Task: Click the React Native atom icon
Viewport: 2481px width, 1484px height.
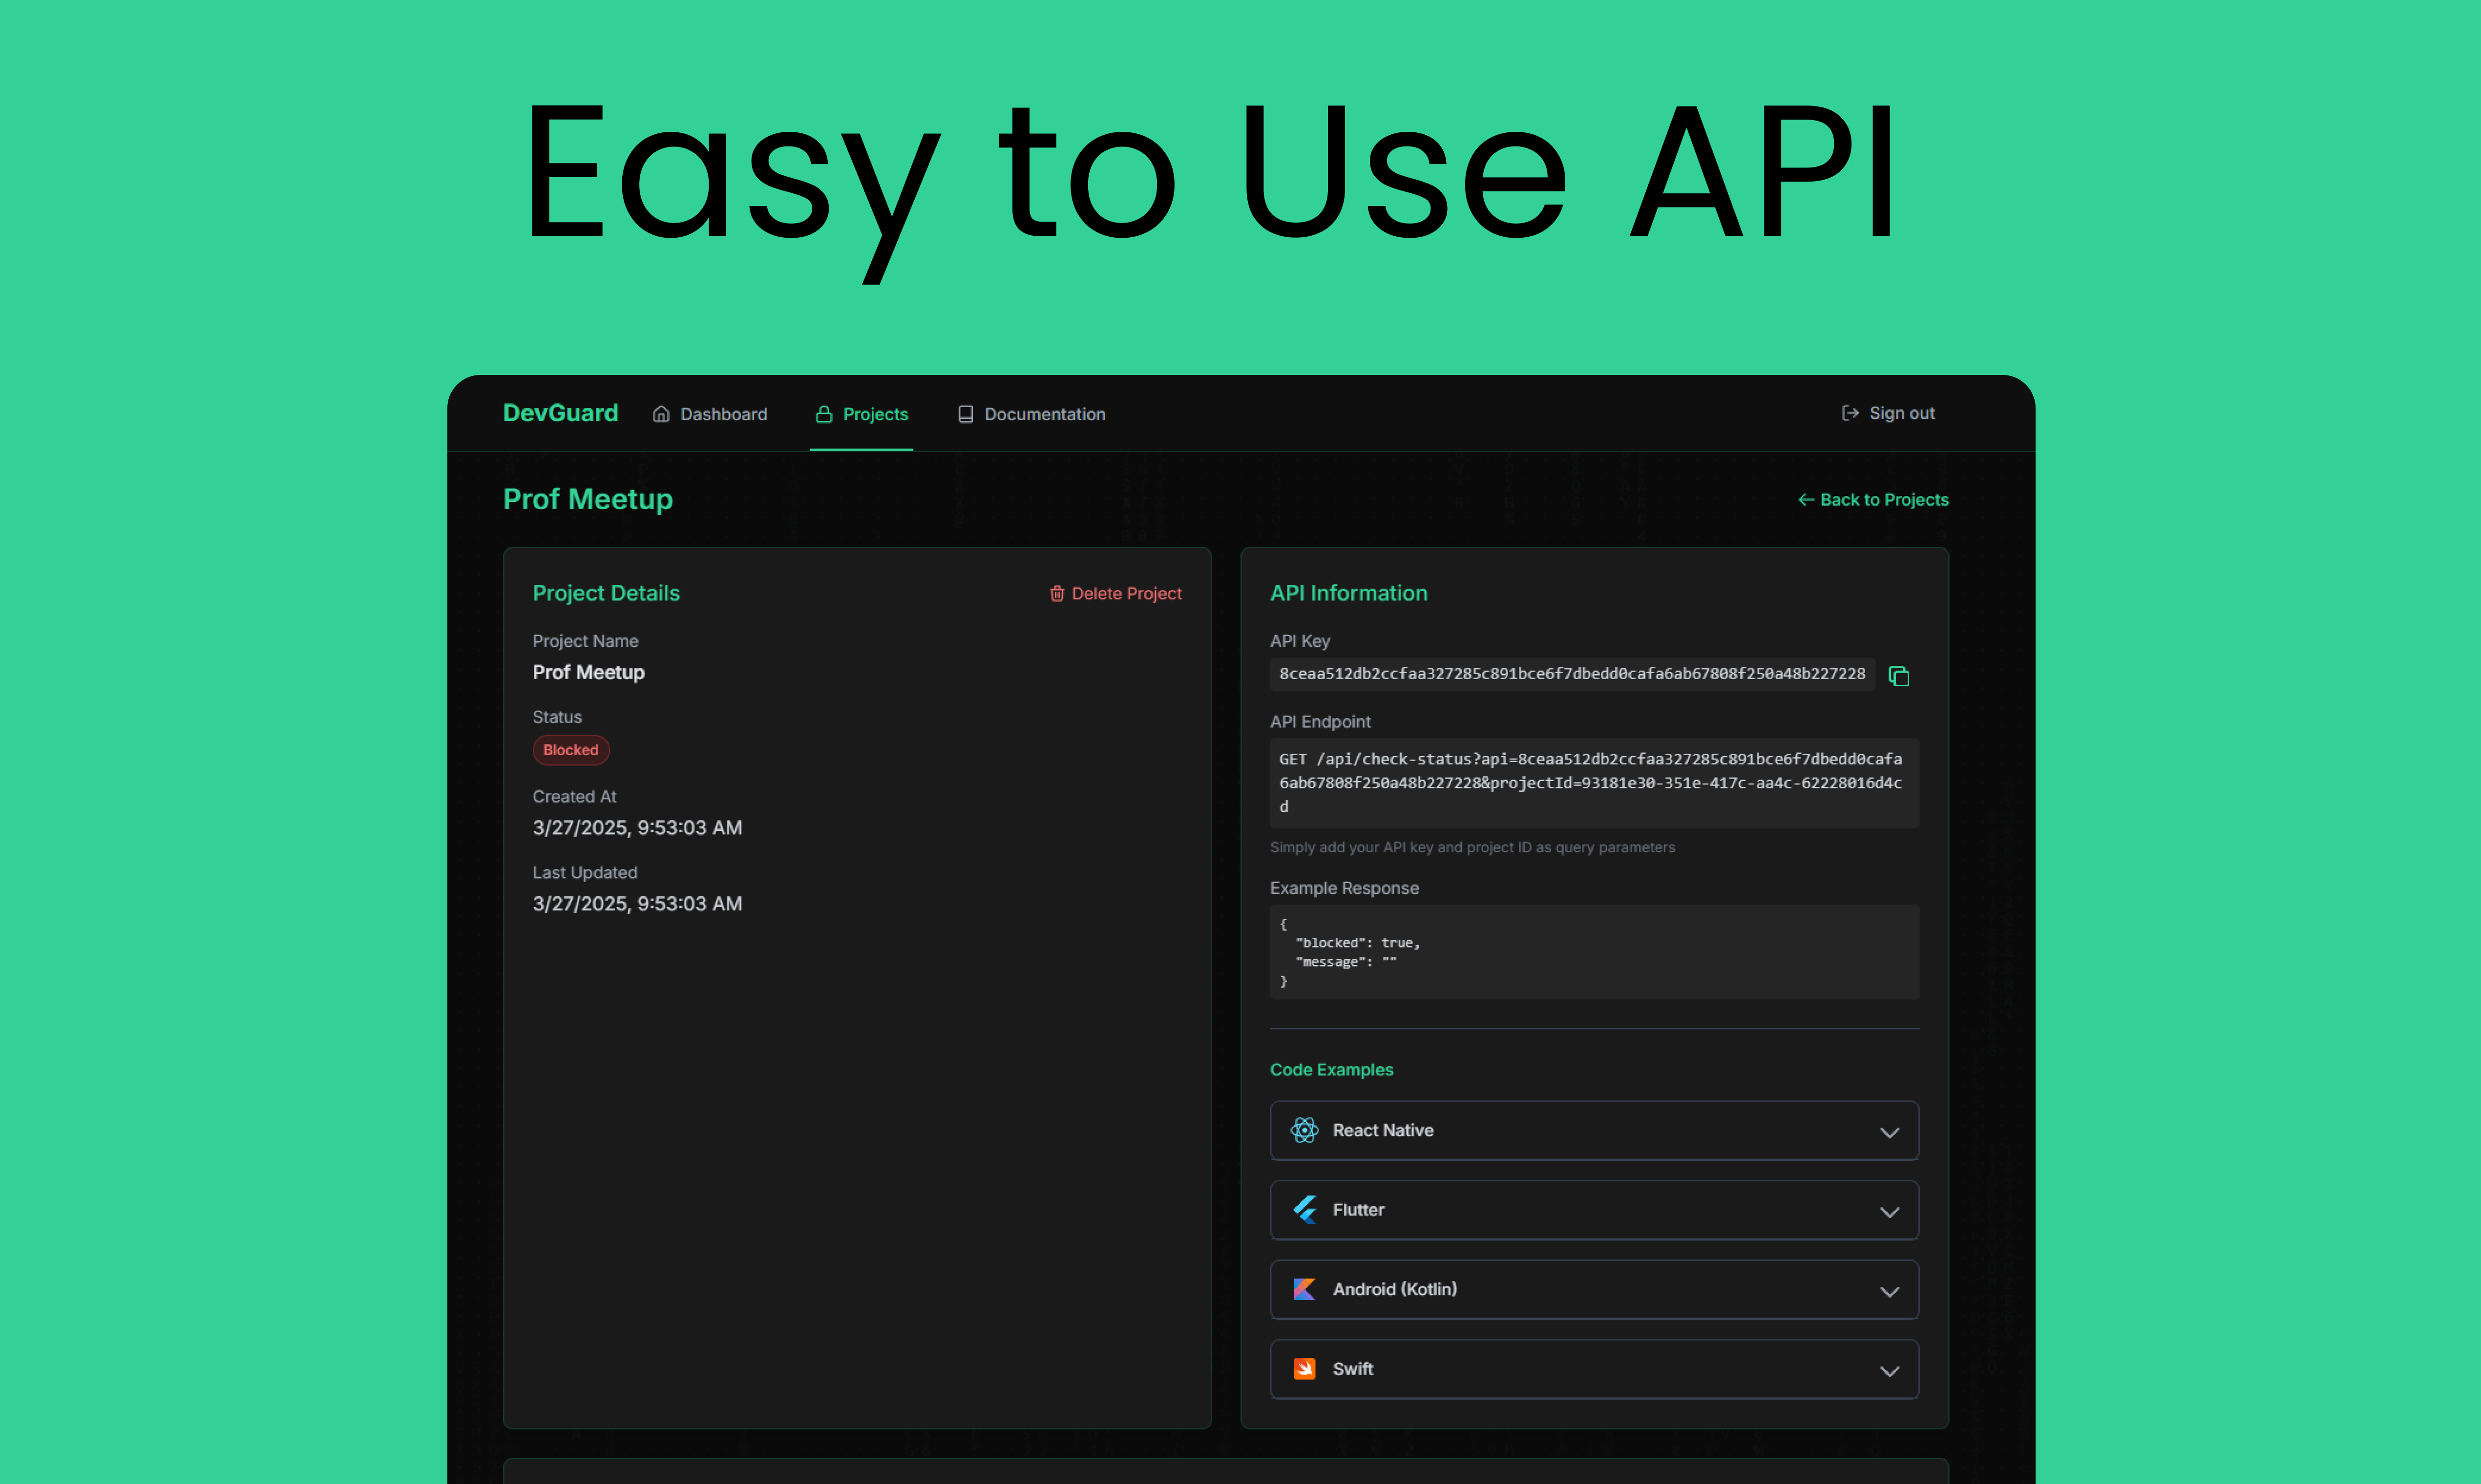Action: tap(1304, 1130)
